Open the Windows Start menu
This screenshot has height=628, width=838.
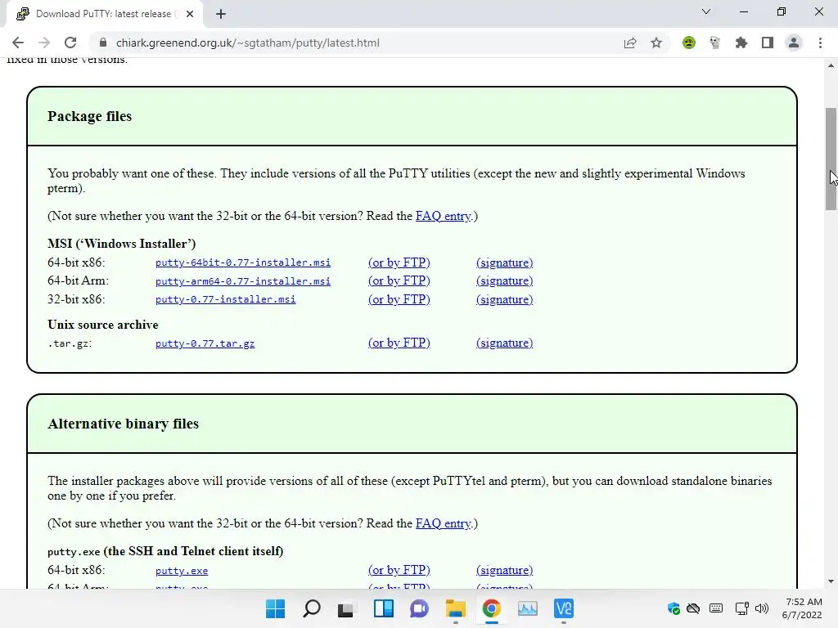276,608
